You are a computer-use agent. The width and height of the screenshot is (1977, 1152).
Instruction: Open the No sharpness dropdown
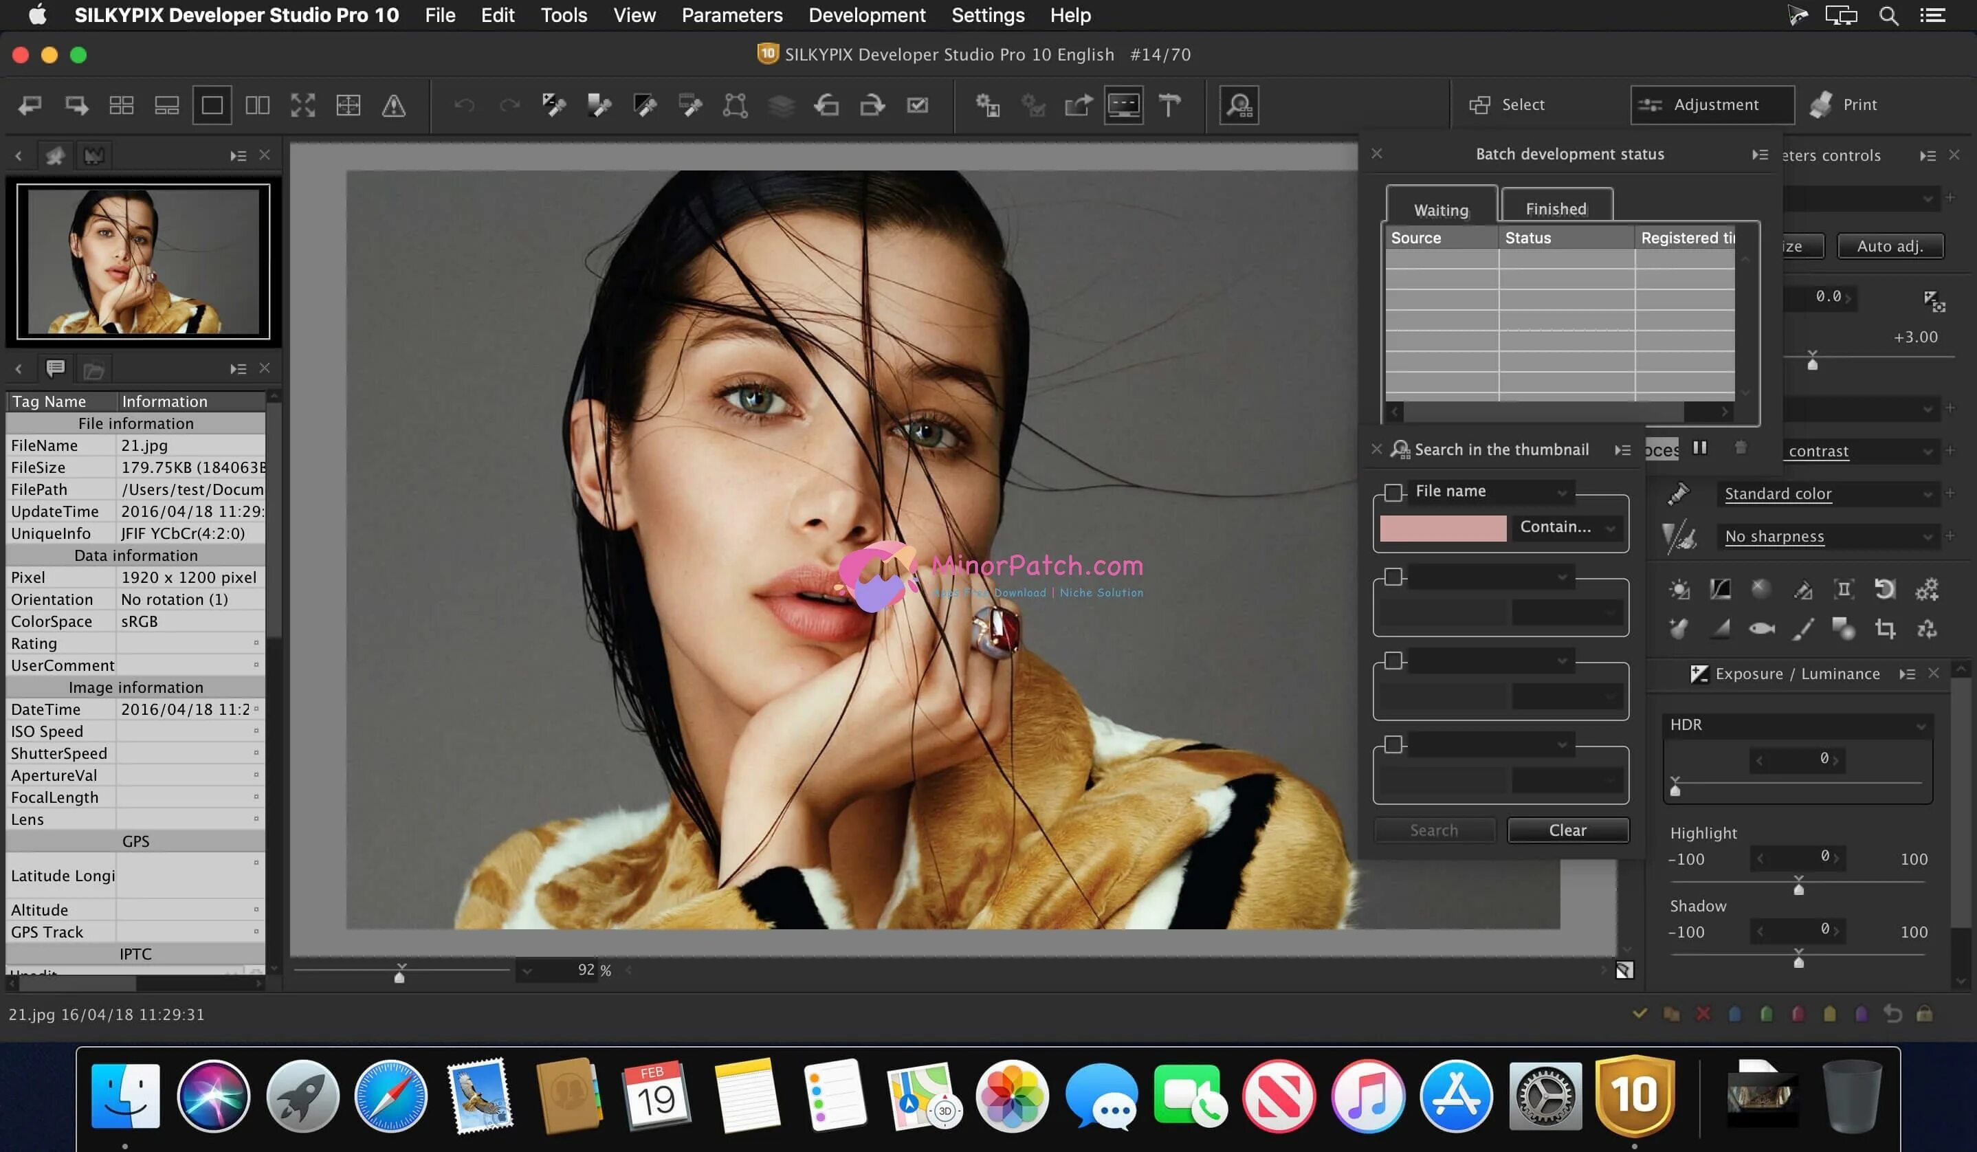point(1828,538)
